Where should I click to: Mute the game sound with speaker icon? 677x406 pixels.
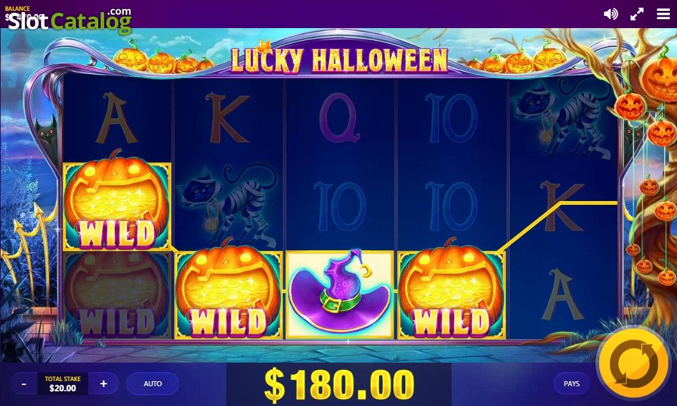tap(611, 14)
